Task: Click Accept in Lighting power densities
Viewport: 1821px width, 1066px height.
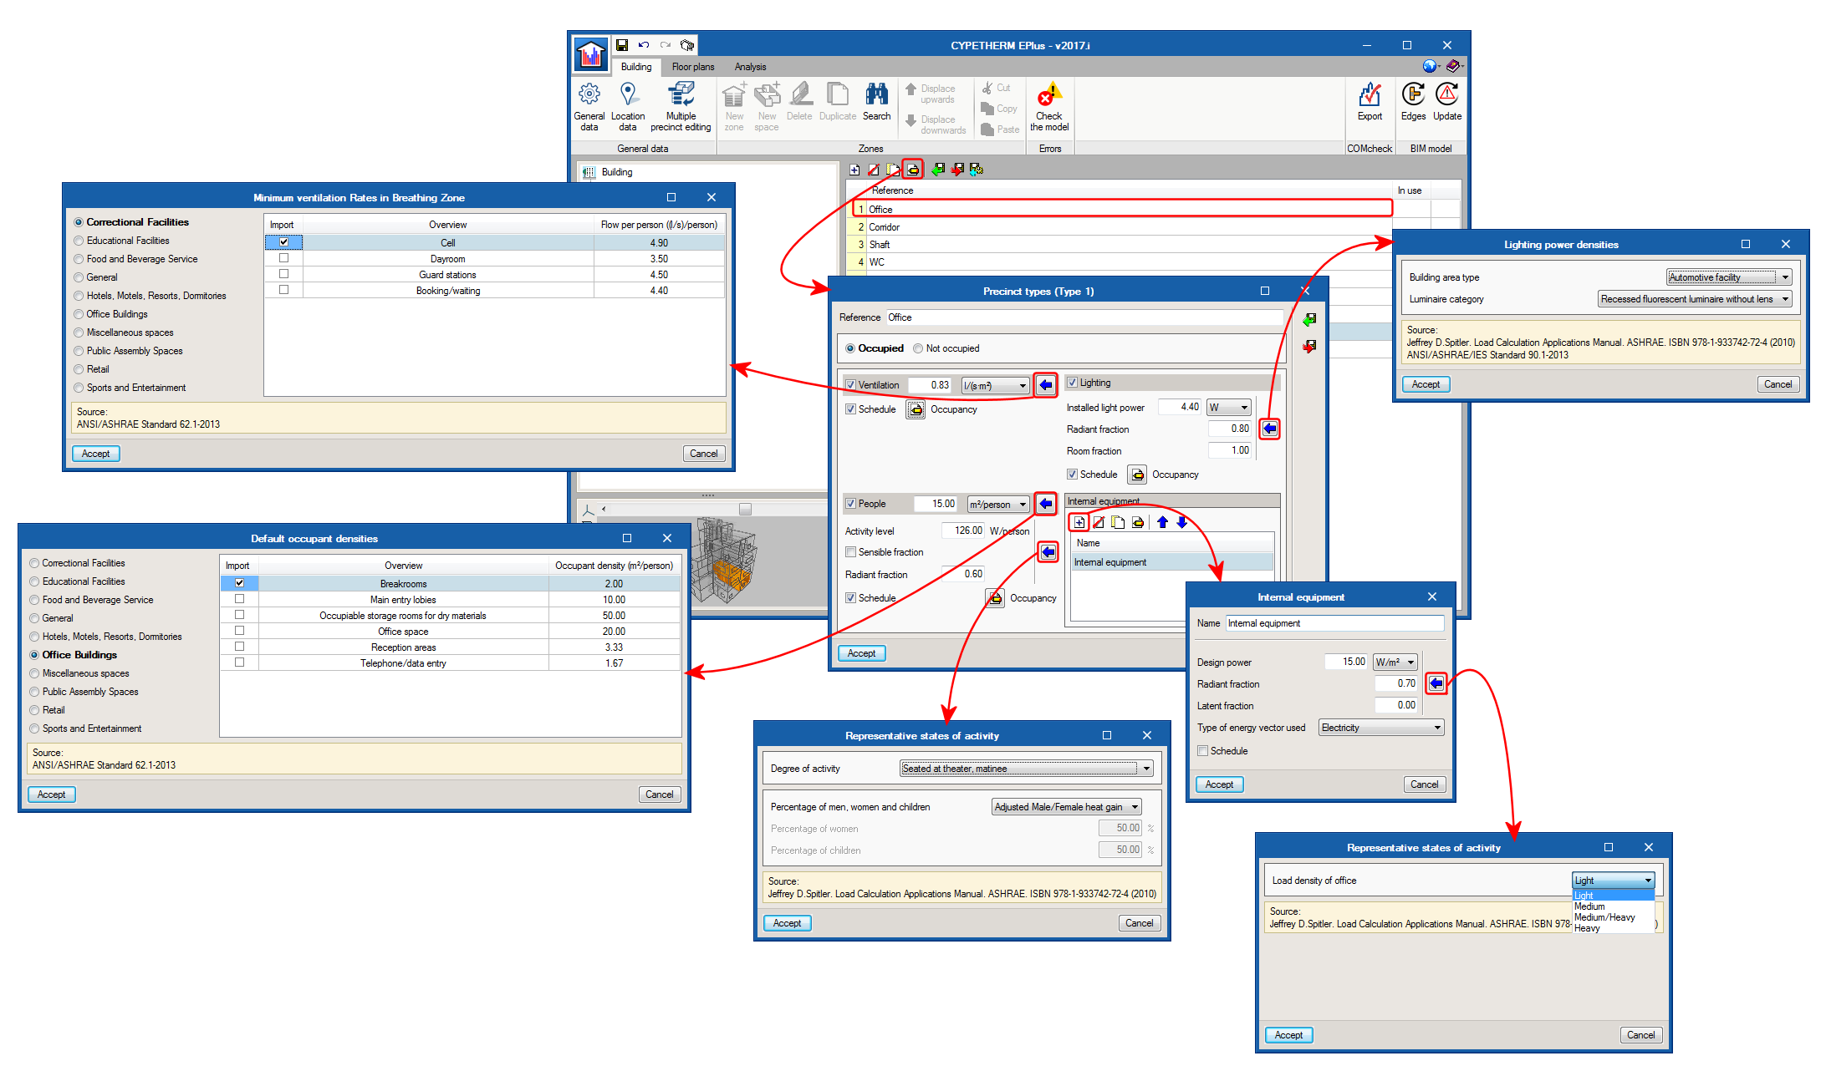Action: pyautogui.click(x=1426, y=384)
